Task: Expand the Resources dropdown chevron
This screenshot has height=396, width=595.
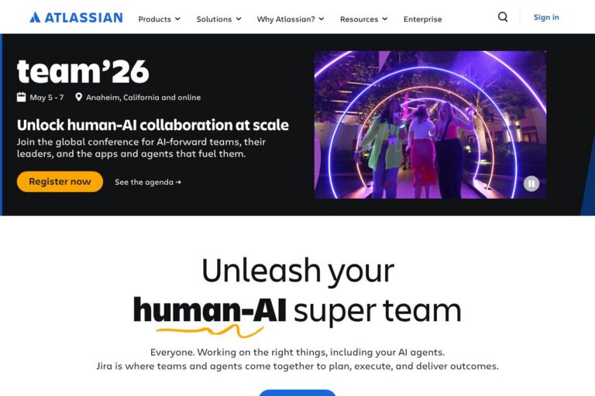Action: click(x=385, y=19)
